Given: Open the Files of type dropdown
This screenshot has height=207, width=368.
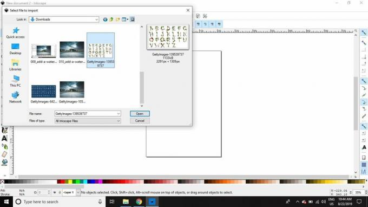Looking at the screenshot, I should [119, 121].
